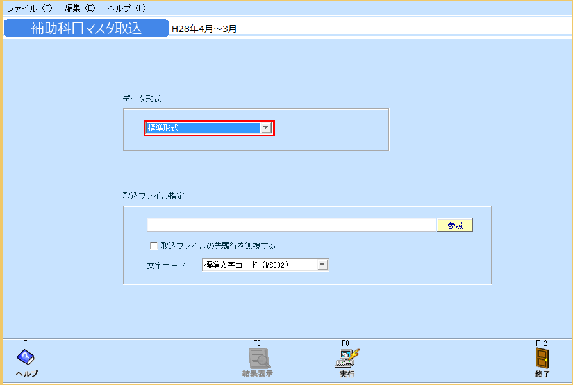
Task: Enable 取込ファイルの先頭行を無視する checkbox
Action: point(153,245)
